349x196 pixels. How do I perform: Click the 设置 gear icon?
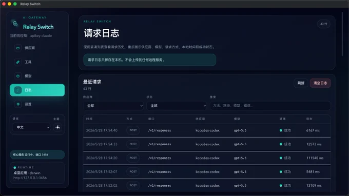coord(18,104)
